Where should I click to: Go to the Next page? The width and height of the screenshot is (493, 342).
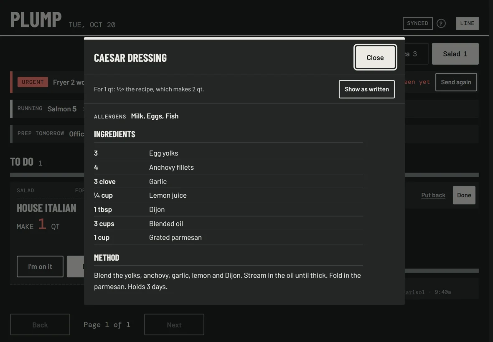(x=174, y=325)
